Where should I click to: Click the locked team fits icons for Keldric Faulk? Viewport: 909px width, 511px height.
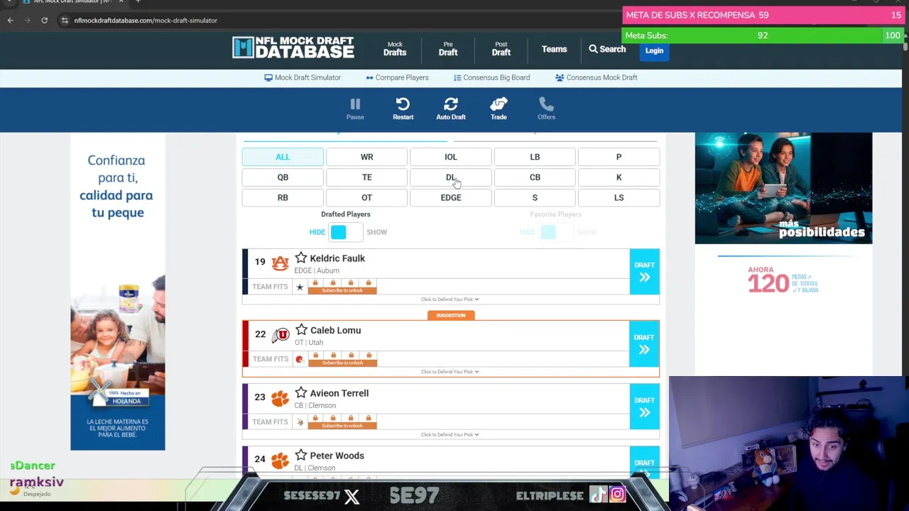coord(342,286)
